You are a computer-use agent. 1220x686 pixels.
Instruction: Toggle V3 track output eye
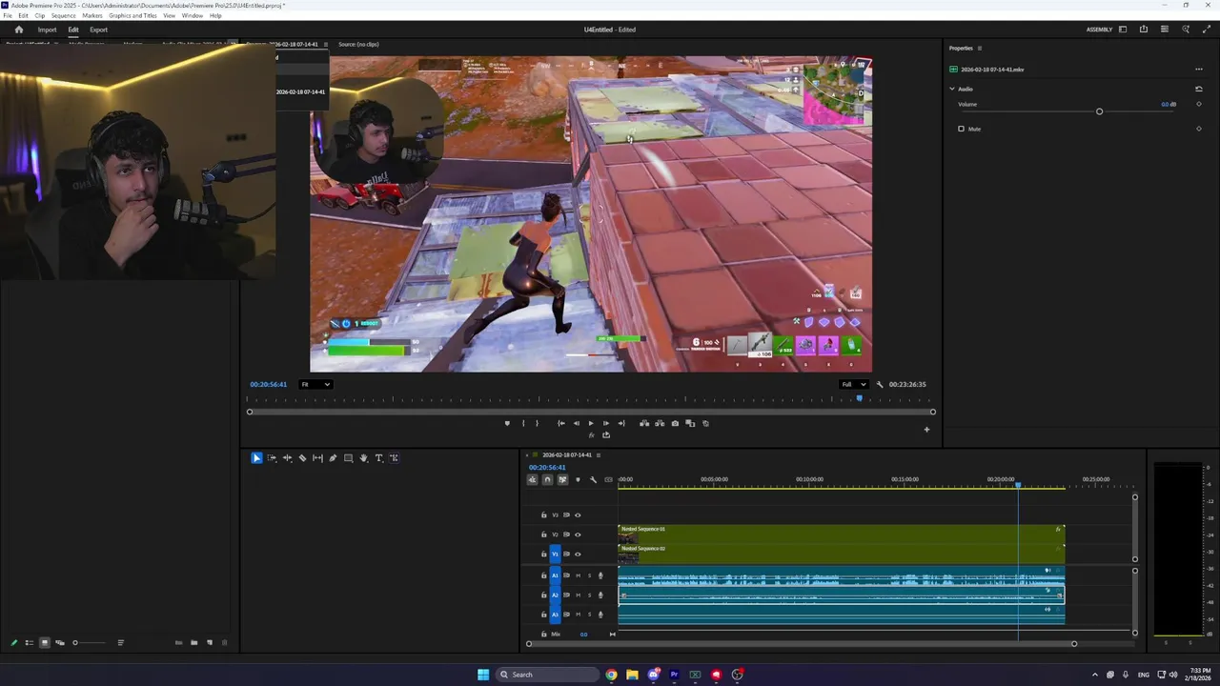577,515
